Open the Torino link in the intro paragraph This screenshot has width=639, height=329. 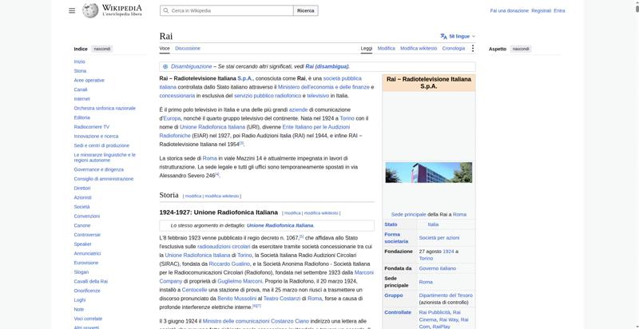[x=347, y=118]
